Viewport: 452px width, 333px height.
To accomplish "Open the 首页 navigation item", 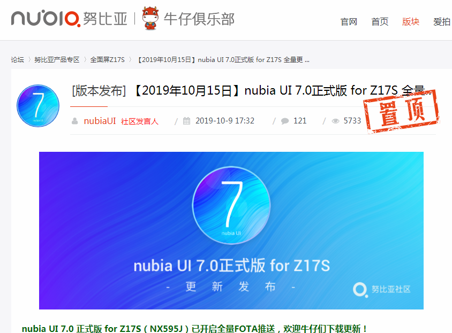I will [x=380, y=21].
